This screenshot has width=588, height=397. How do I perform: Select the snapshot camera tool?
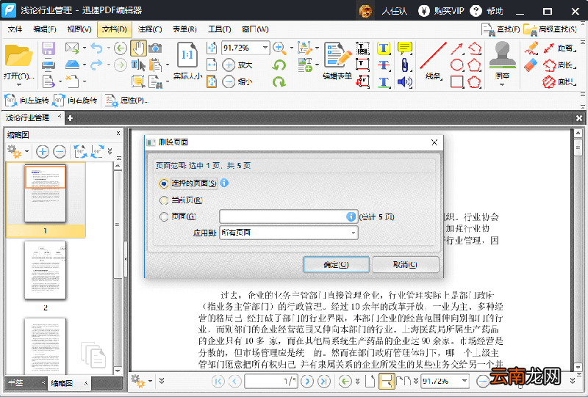155,48
